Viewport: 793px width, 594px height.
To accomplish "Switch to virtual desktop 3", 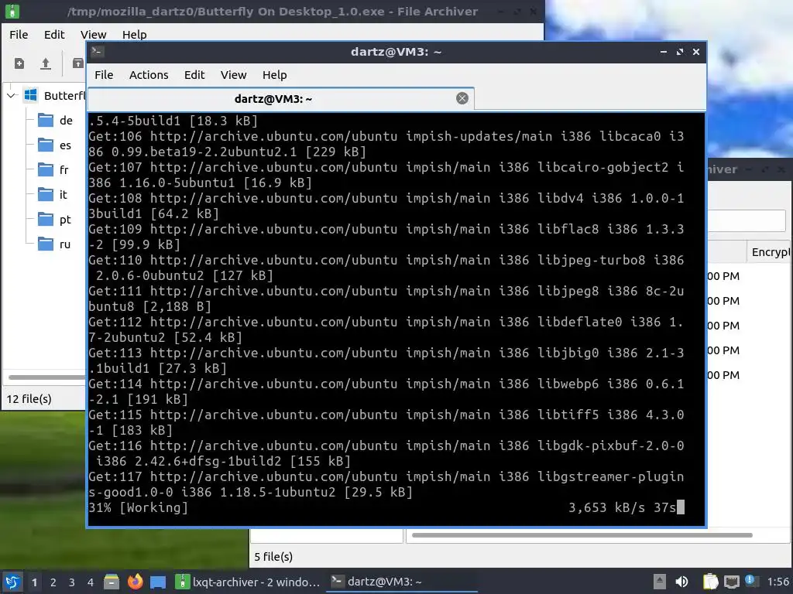I will pyautogui.click(x=72, y=582).
